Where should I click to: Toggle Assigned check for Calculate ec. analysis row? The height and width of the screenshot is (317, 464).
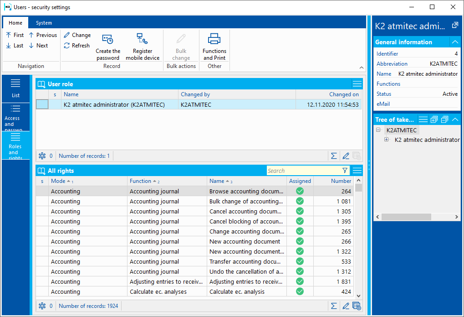pyautogui.click(x=300, y=292)
